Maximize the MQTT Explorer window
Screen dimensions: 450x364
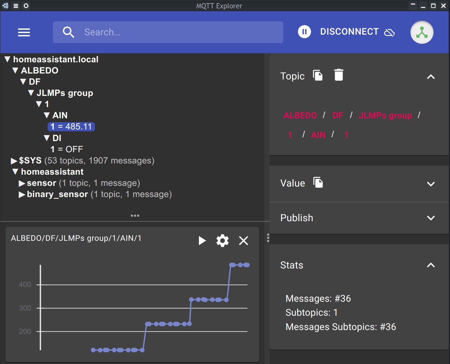click(x=433, y=6)
